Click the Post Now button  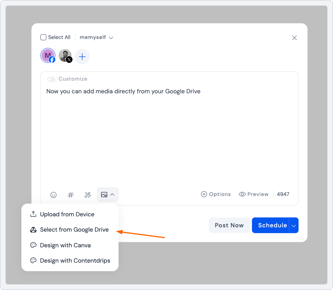coord(229,225)
